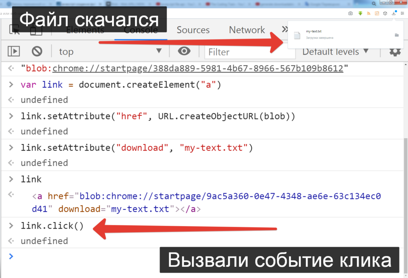The width and height of the screenshot is (408, 278).
Task: Show downloaded file in folder
Action: click(x=396, y=35)
